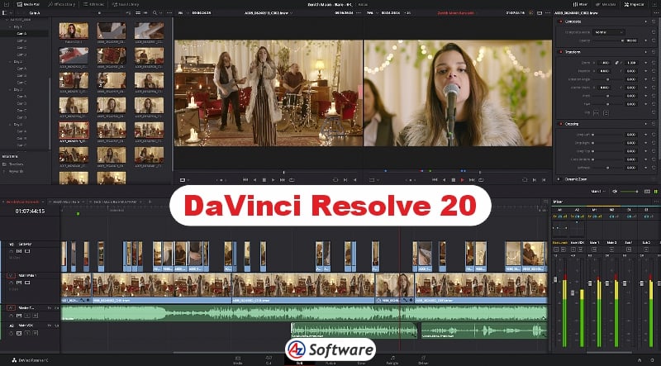661x366 pixels.
Task: Toggle the Inspector panel button
Action: 634,4
